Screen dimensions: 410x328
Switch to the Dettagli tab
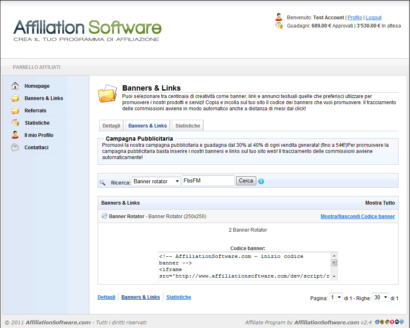(112, 125)
